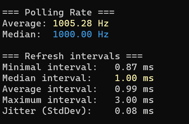Click the yellow 1.00 ms value
189x124 pixels.
(x=134, y=78)
